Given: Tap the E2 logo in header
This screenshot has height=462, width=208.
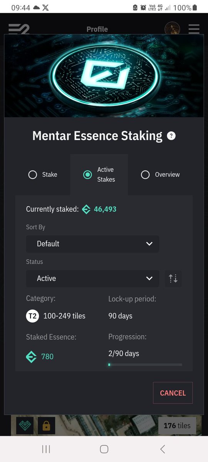Looking at the screenshot, I should [19, 29].
